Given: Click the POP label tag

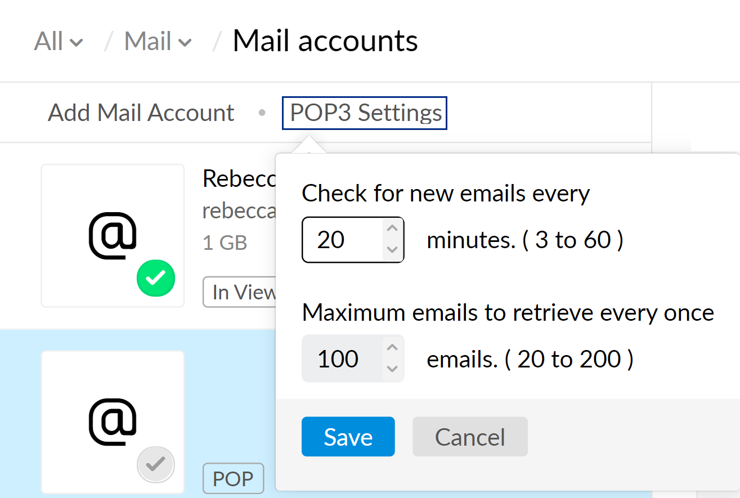Looking at the screenshot, I should tap(233, 478).
